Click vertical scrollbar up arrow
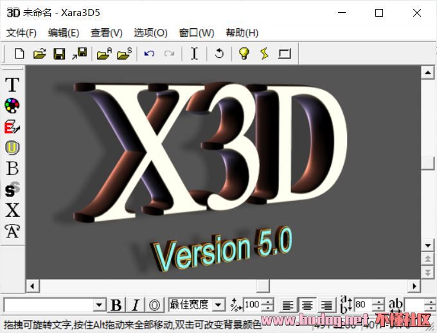Screen dimensions: 437x333 428,73
